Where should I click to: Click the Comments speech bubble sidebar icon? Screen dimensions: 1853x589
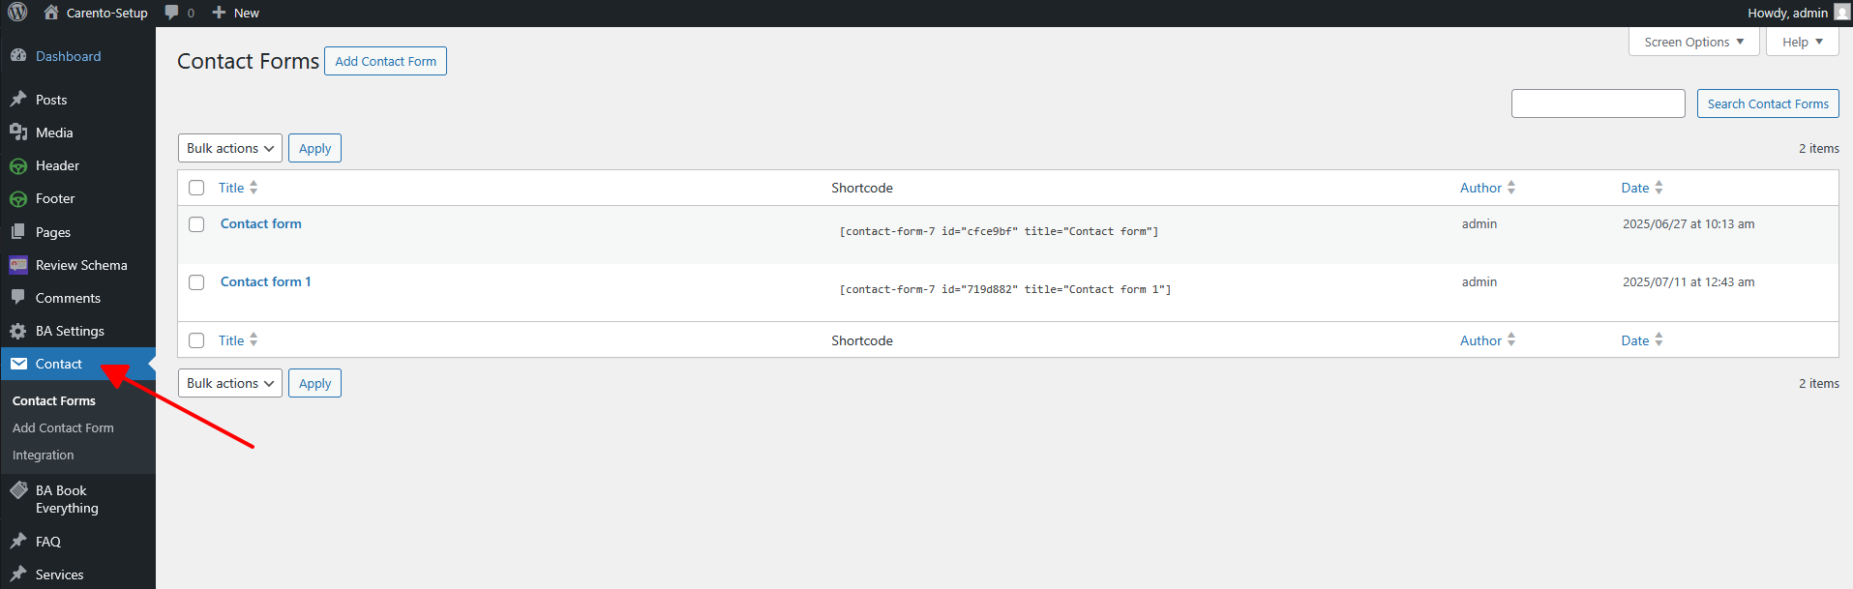pos(18,298)
